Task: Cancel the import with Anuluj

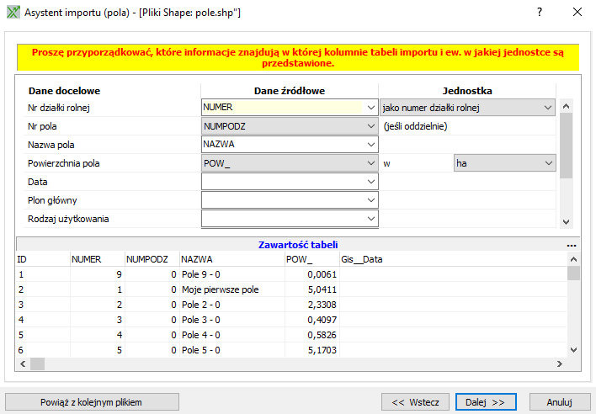Action: pyautogui.click(x=559, y=402)
